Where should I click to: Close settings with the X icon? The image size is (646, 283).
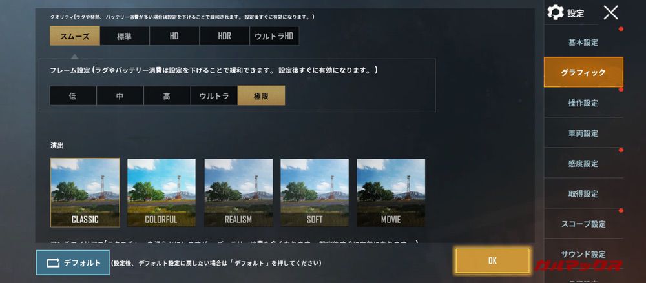click(610, 13)
